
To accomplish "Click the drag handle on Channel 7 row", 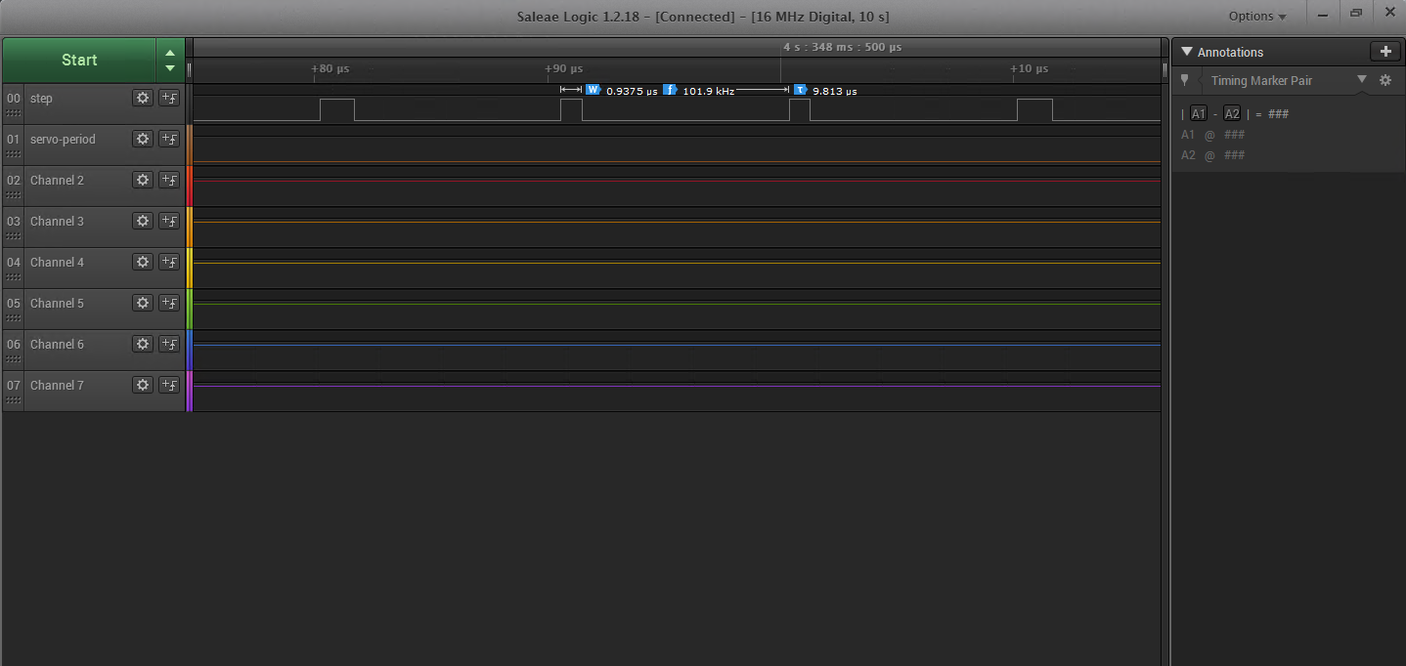I will [x=13, y=400].
